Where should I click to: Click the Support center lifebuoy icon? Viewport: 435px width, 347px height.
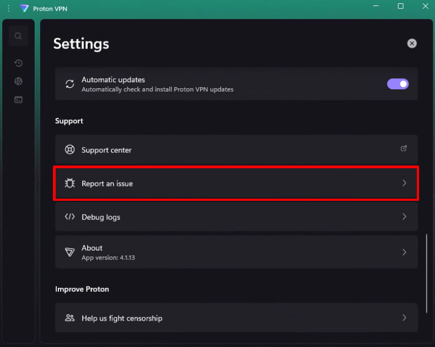pyautogui.click(x=70, y=150)
